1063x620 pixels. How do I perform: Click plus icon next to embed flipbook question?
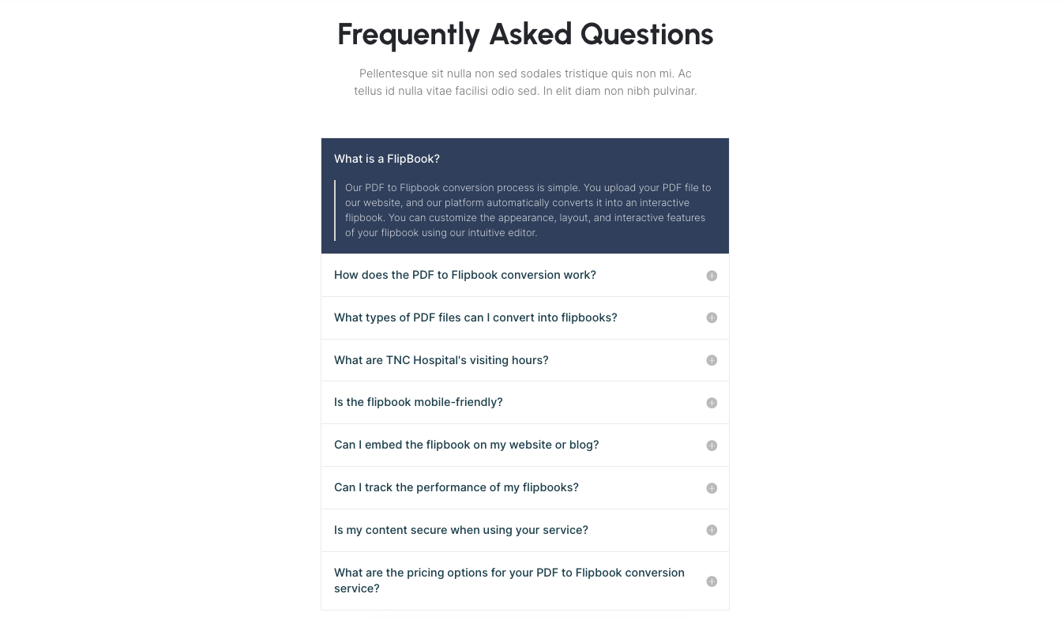[712, 445]
